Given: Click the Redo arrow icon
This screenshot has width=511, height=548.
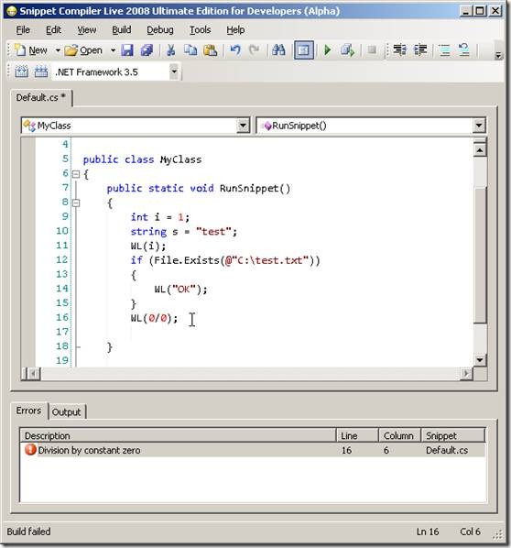Looking at the screenshot, I should [255, 50].
